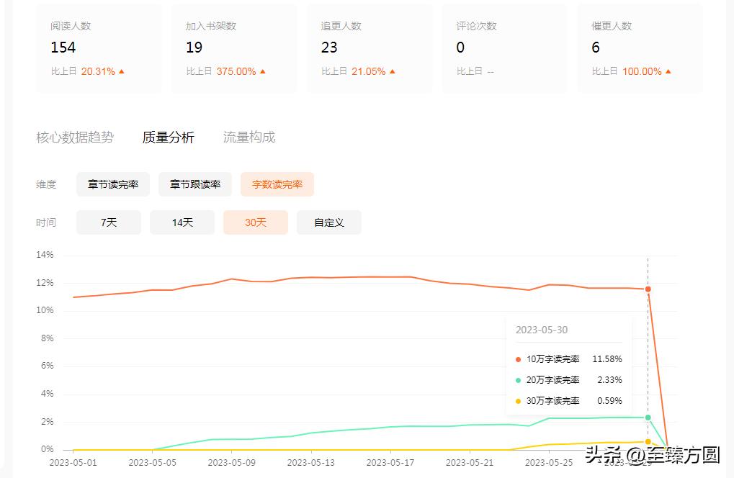
Task: Click the 2% y-axis label
Action: (48, 422)
